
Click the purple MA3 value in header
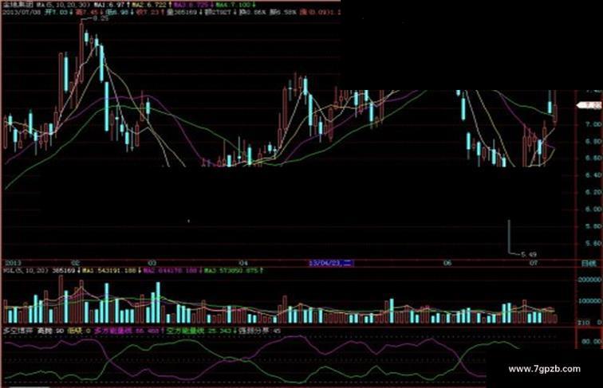pos(191,5)
